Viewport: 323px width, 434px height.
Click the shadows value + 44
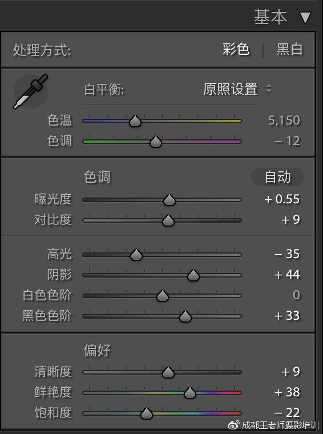click(287, 275)
